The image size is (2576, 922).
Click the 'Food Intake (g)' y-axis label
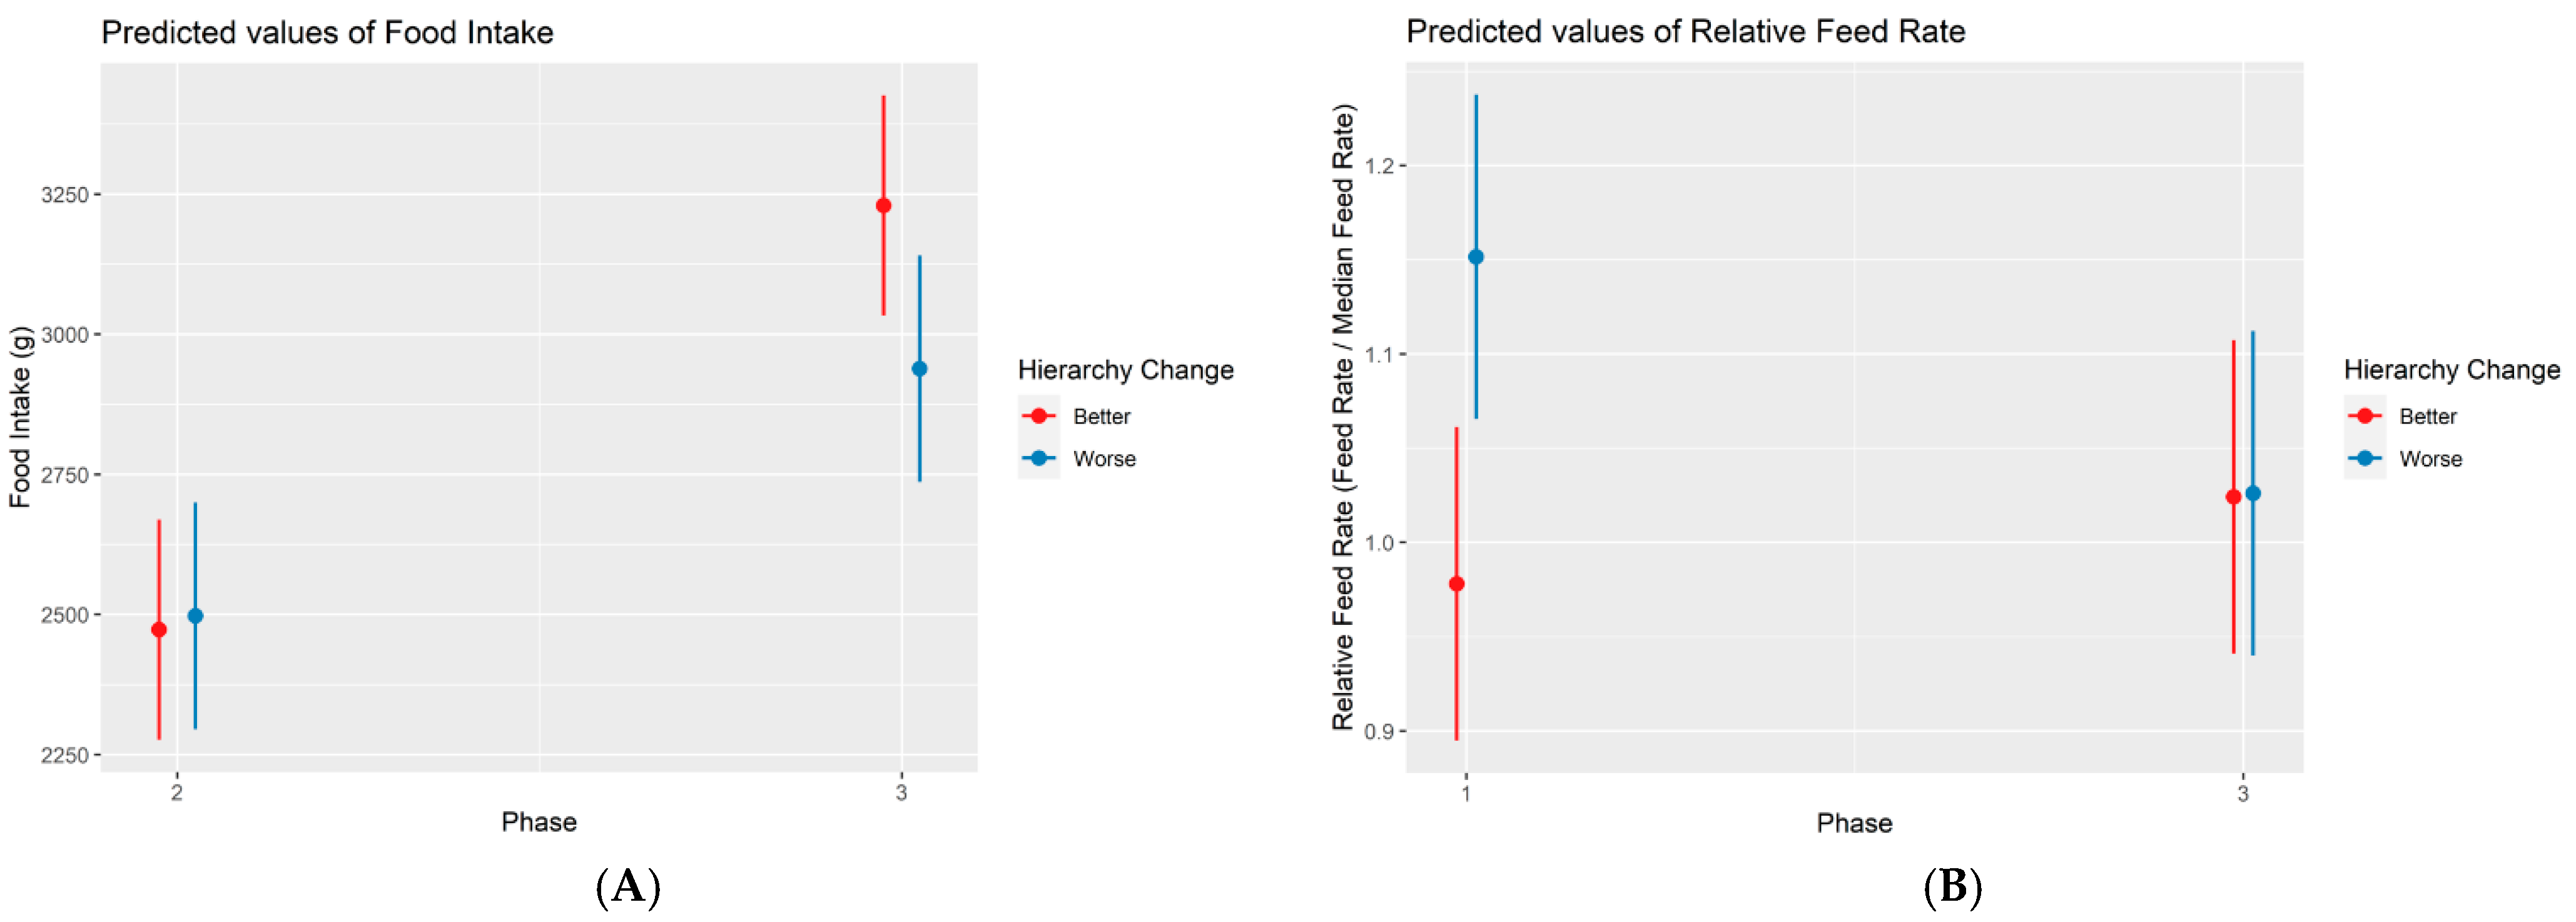(x=21, y=417)
